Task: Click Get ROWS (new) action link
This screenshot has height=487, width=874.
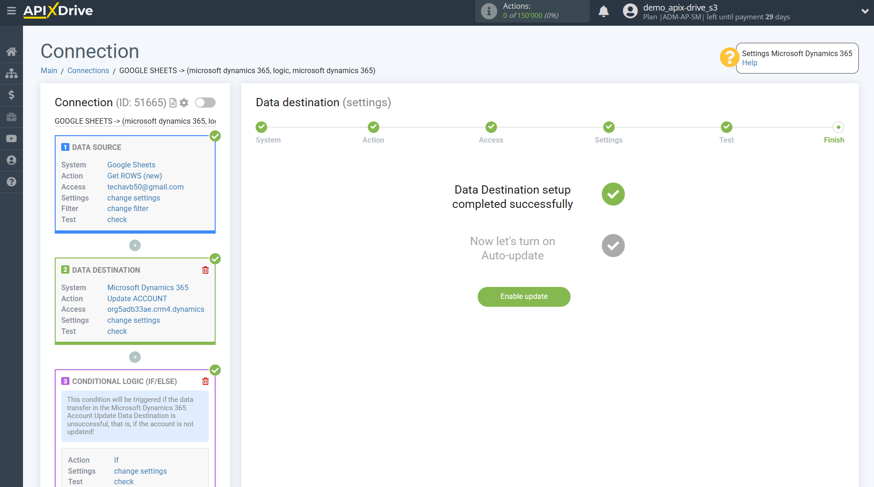Action: [135, 176]
